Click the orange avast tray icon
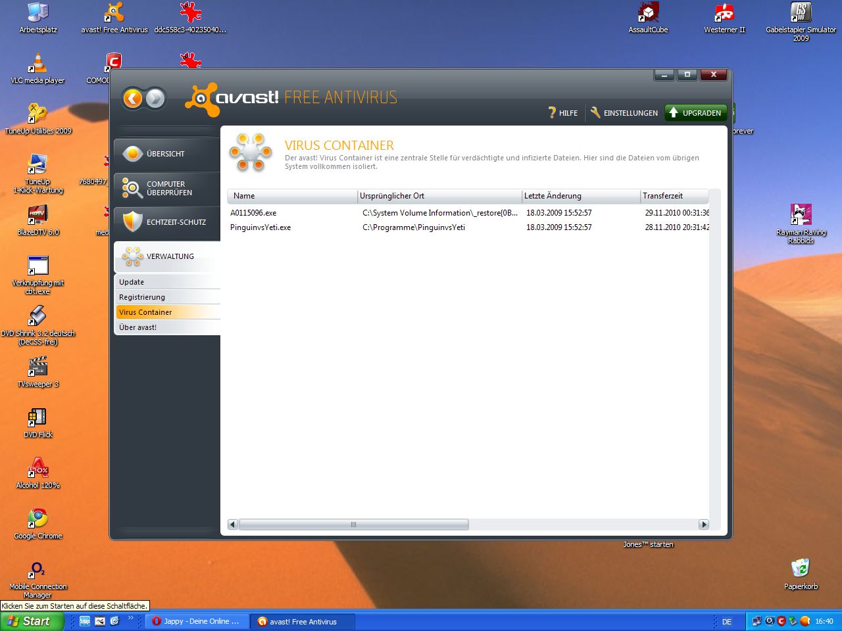Screen dimensions: 842x631 (x=805, y=621)
